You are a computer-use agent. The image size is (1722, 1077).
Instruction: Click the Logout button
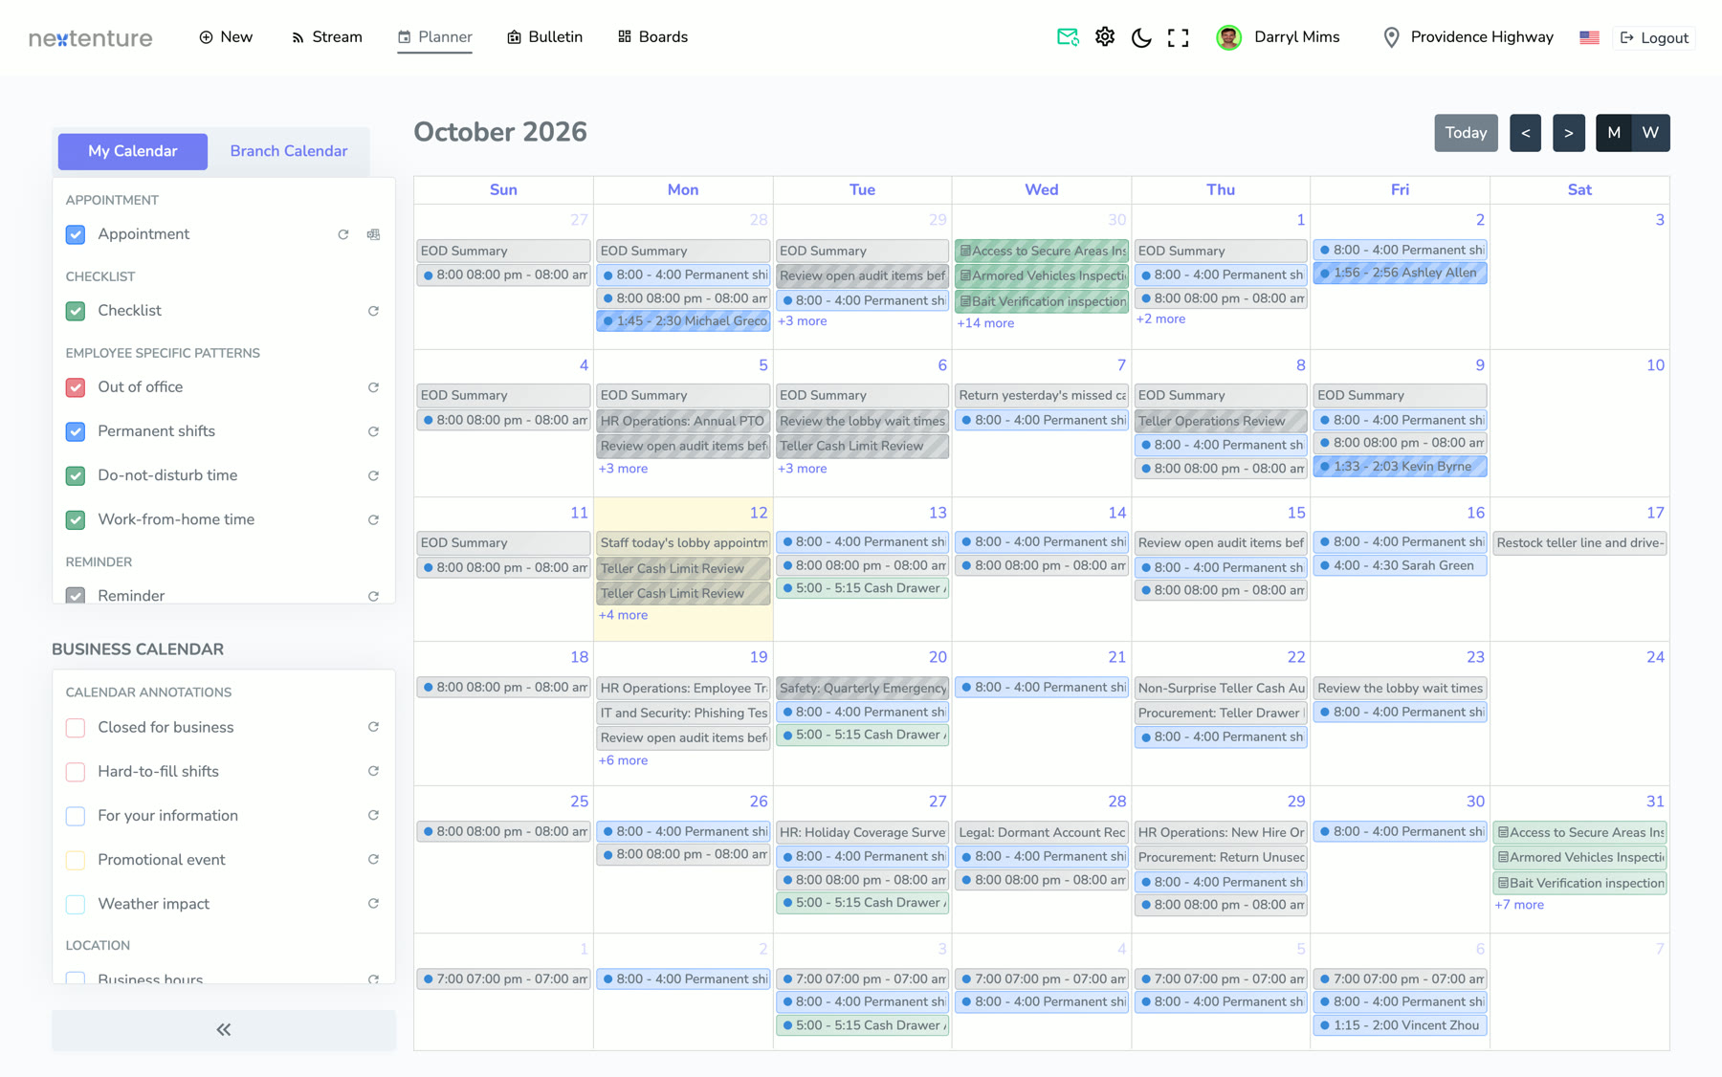[1654, 37]
